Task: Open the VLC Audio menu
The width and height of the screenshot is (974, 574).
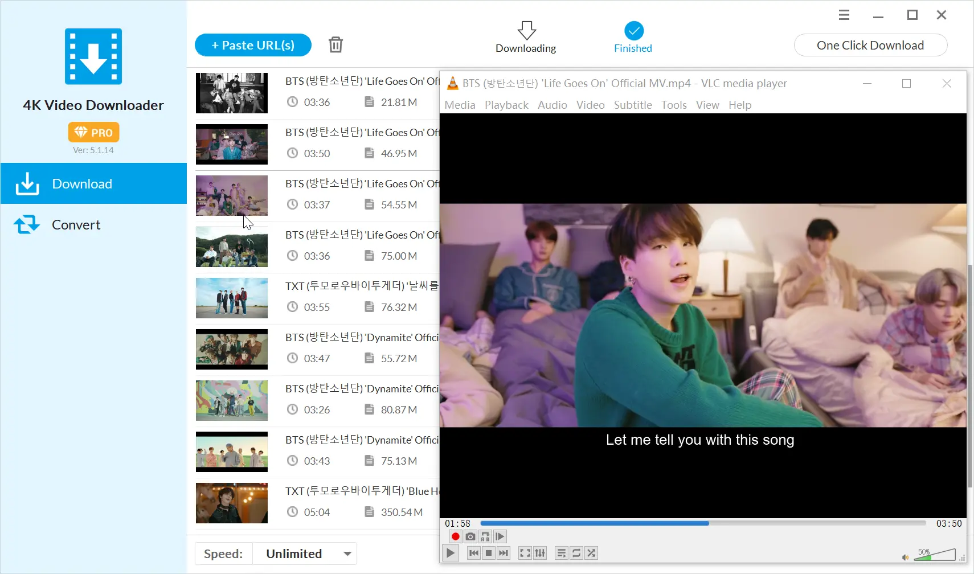Action: point(552,105)
